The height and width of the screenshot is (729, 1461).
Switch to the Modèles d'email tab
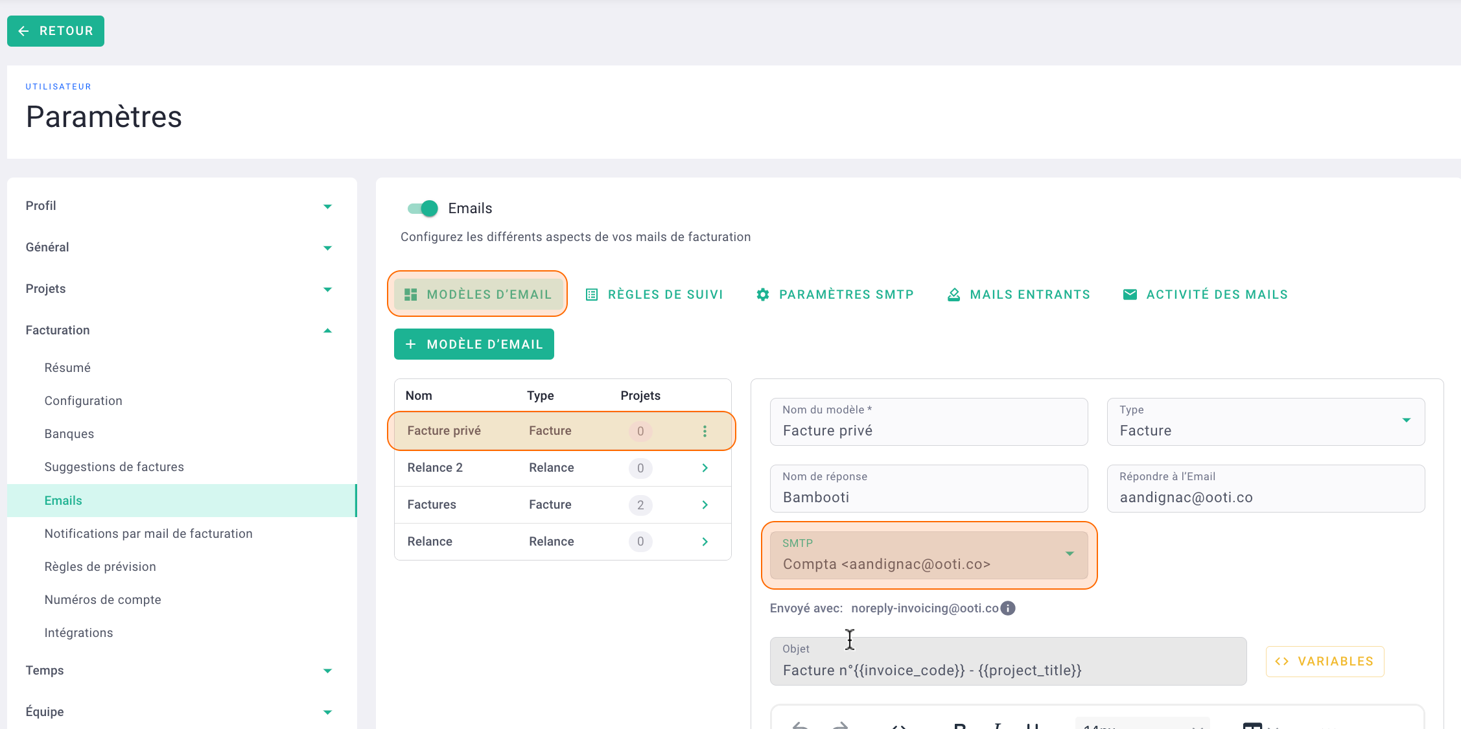click(478, 294)
